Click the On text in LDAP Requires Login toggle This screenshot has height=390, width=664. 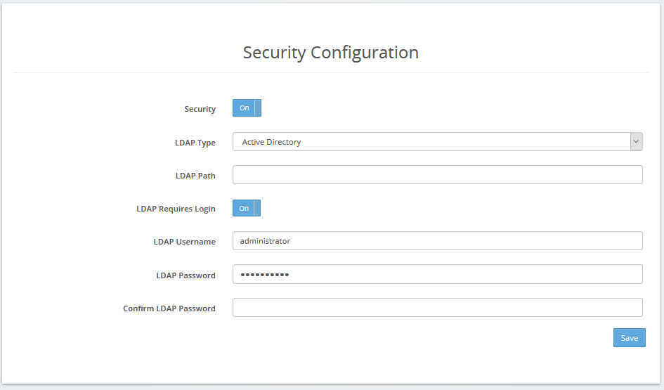pos(244,208)
